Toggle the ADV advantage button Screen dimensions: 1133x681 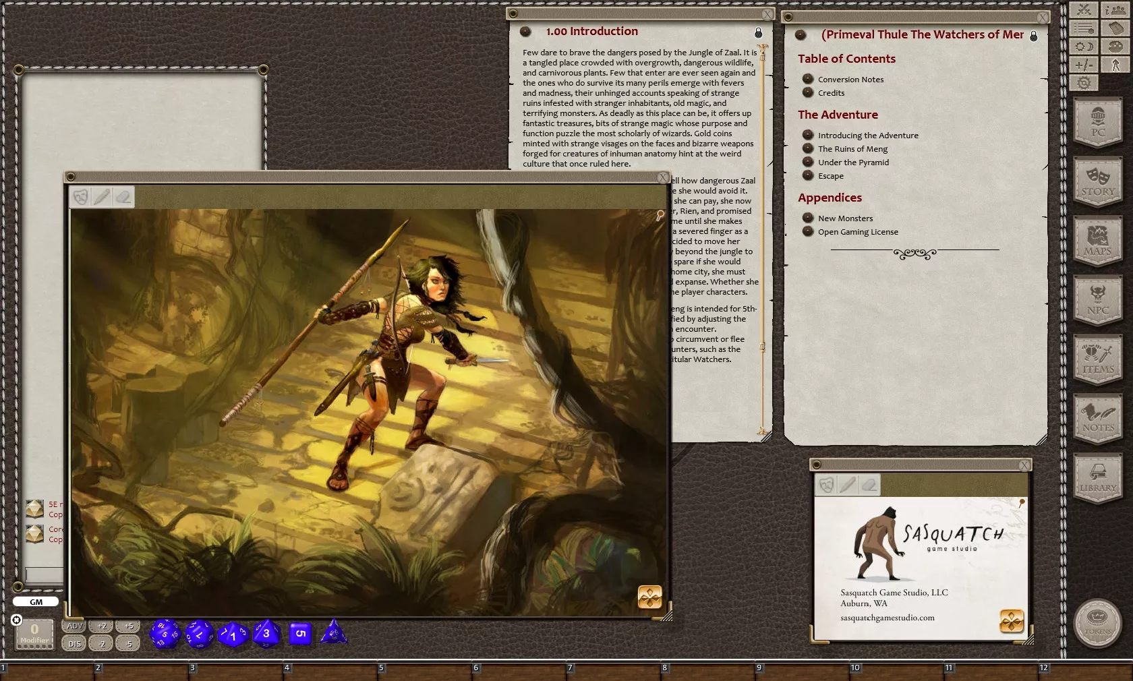(x=74, y=626)
